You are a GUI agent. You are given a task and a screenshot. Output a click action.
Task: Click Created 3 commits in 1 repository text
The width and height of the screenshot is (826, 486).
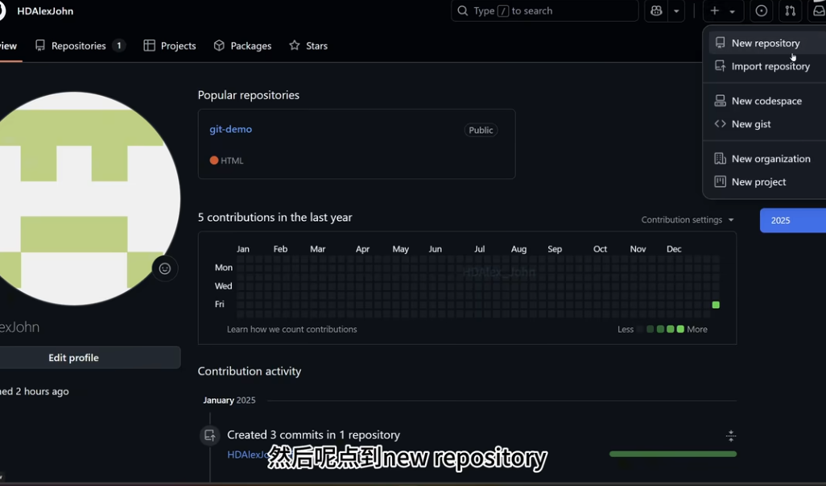[313, 435]
